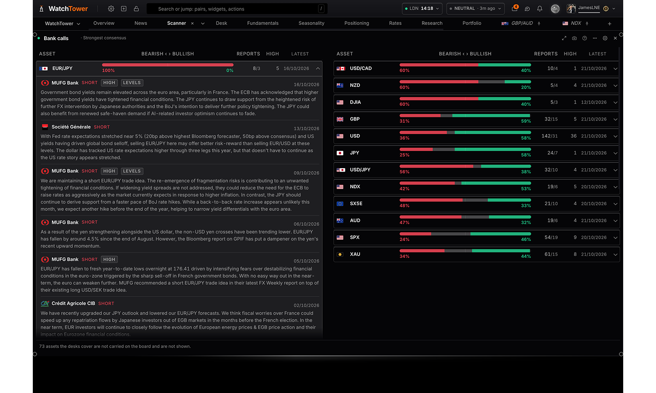Open the JamesLNE account menu

(x=591, y=9)
